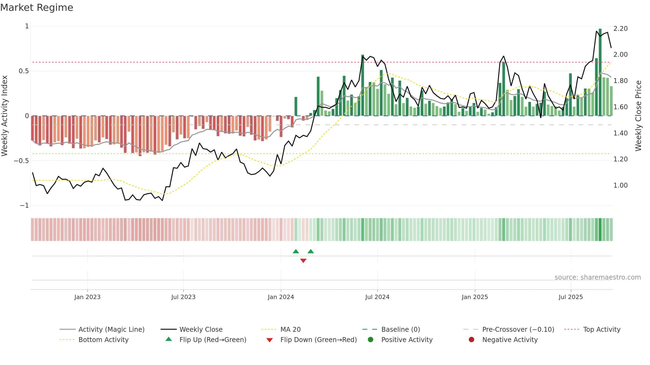The width and height of the screenshot is (650, 365).
Task: Toggle Negative Activity legend entry
Action: [x=503, y=340]
